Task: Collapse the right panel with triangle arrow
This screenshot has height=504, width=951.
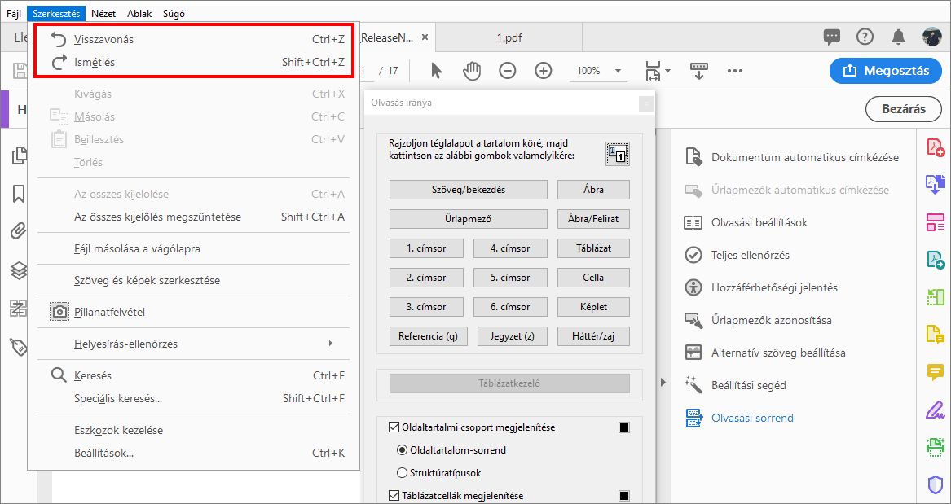Action: click(x=663, y=382)
